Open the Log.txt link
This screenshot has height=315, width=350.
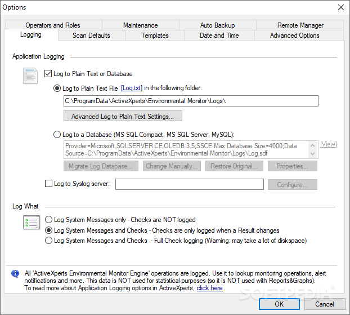132,88
